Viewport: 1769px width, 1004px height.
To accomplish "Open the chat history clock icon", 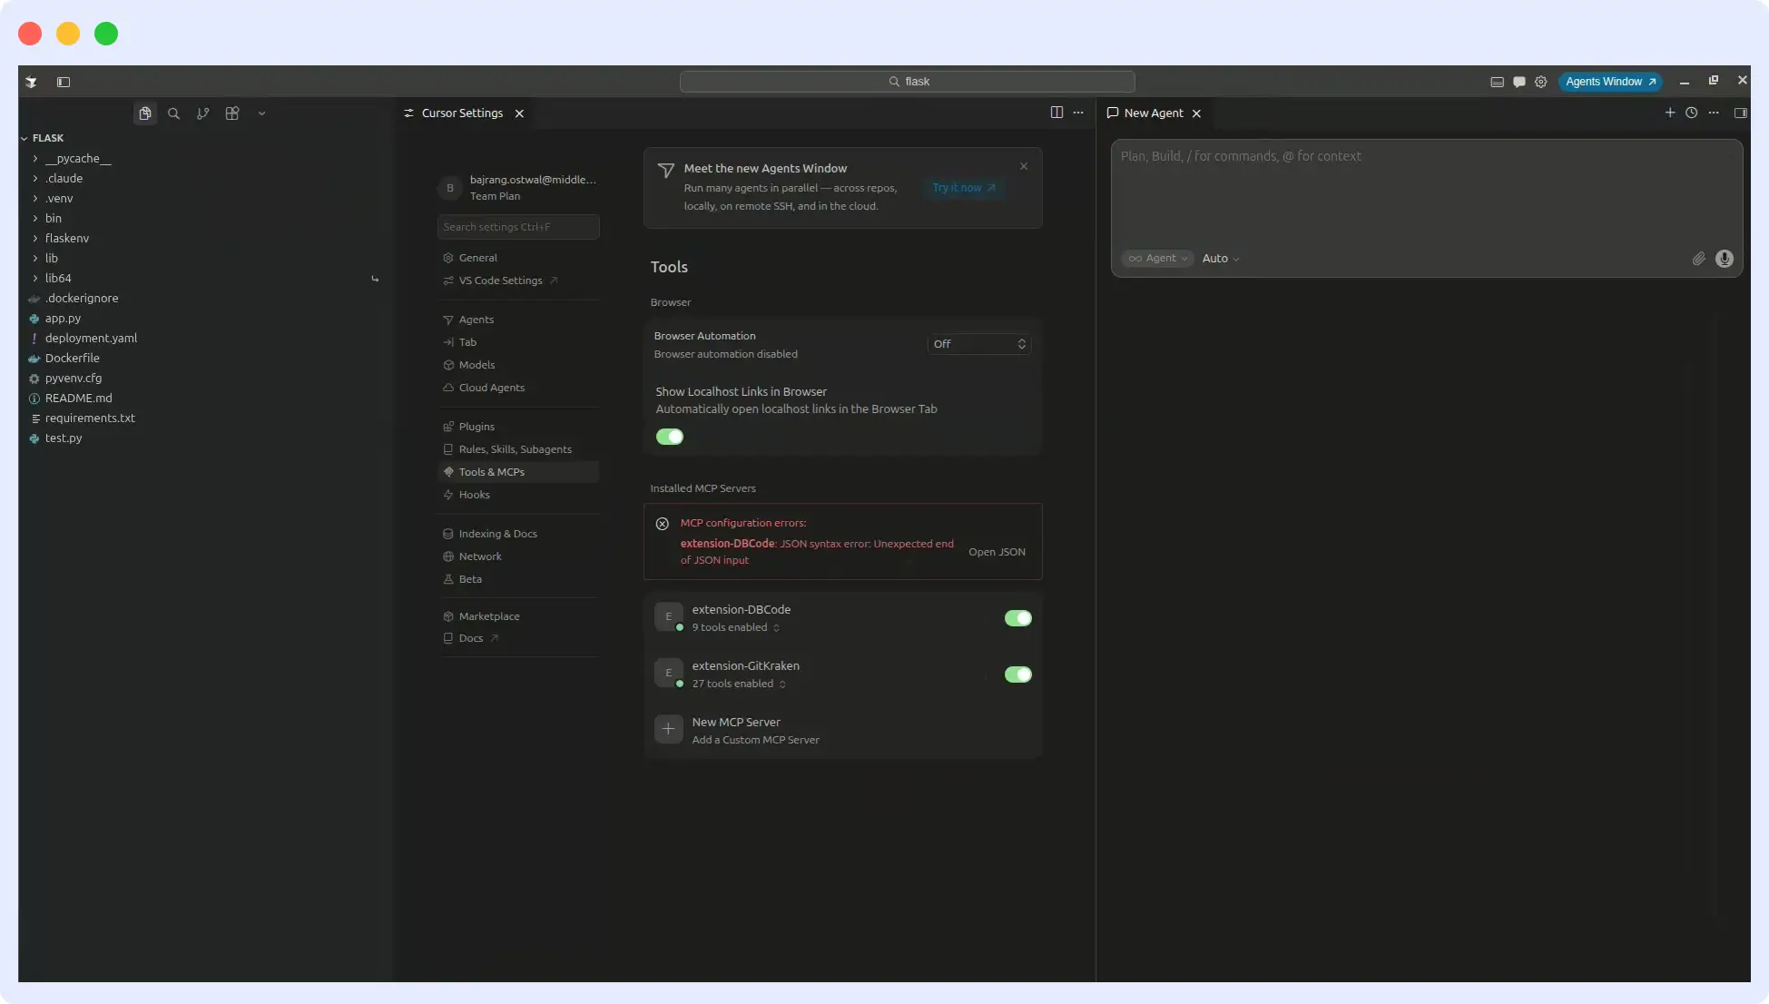I will (x=1691, y=113).
